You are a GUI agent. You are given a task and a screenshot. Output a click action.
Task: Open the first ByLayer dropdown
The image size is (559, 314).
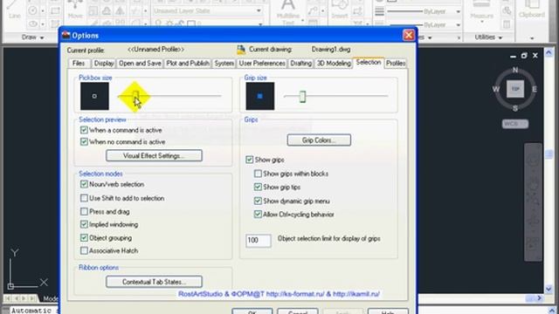(x=459, y=11)
